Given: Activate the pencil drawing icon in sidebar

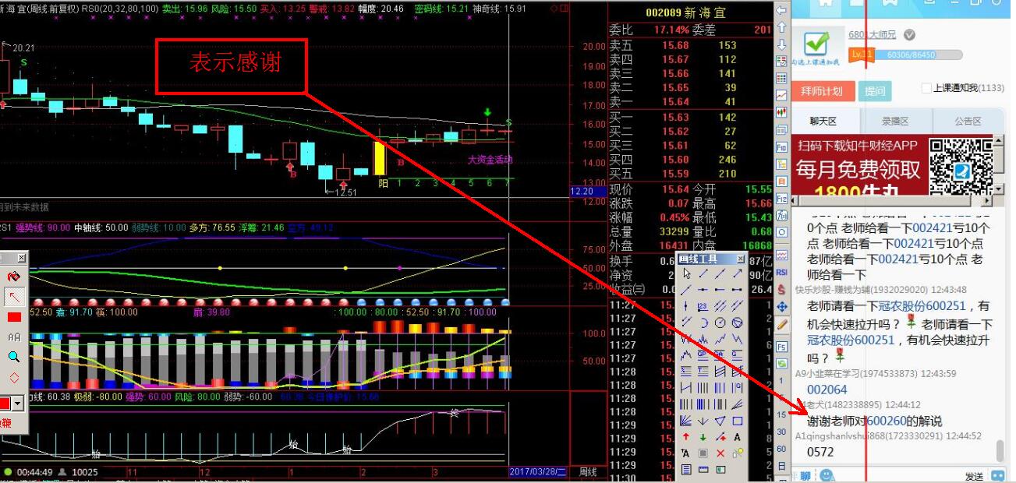Looking at the screenshot, I should (781, 323).
